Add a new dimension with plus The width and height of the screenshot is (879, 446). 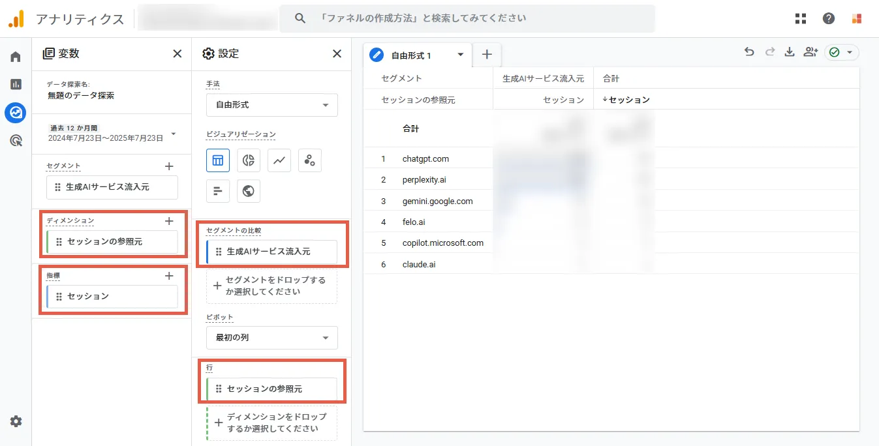click(x=169, y=221)
